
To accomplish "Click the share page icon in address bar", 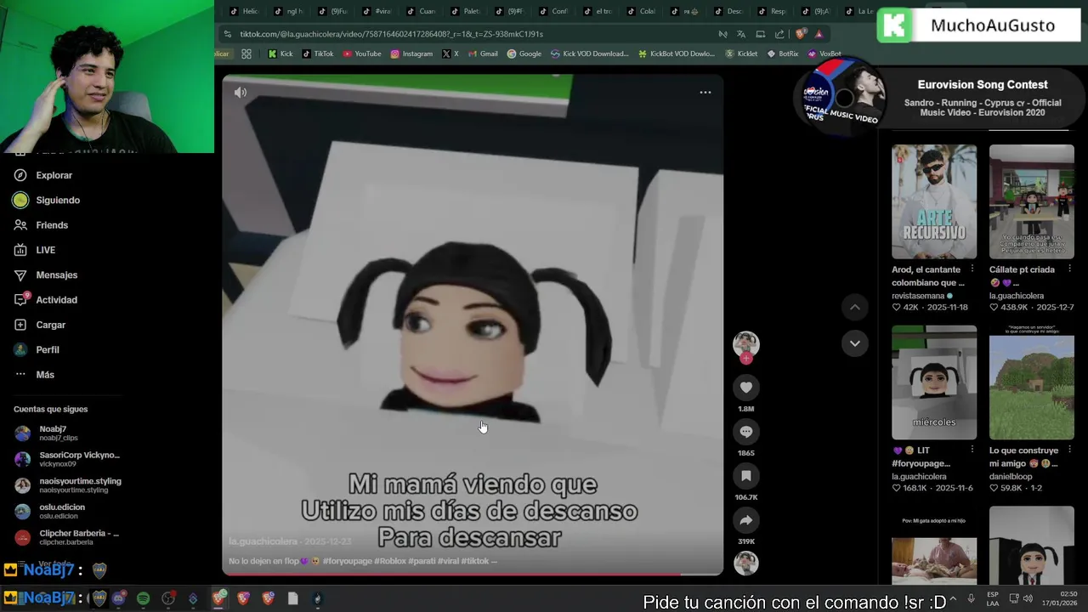I will (x=779, y=34).
